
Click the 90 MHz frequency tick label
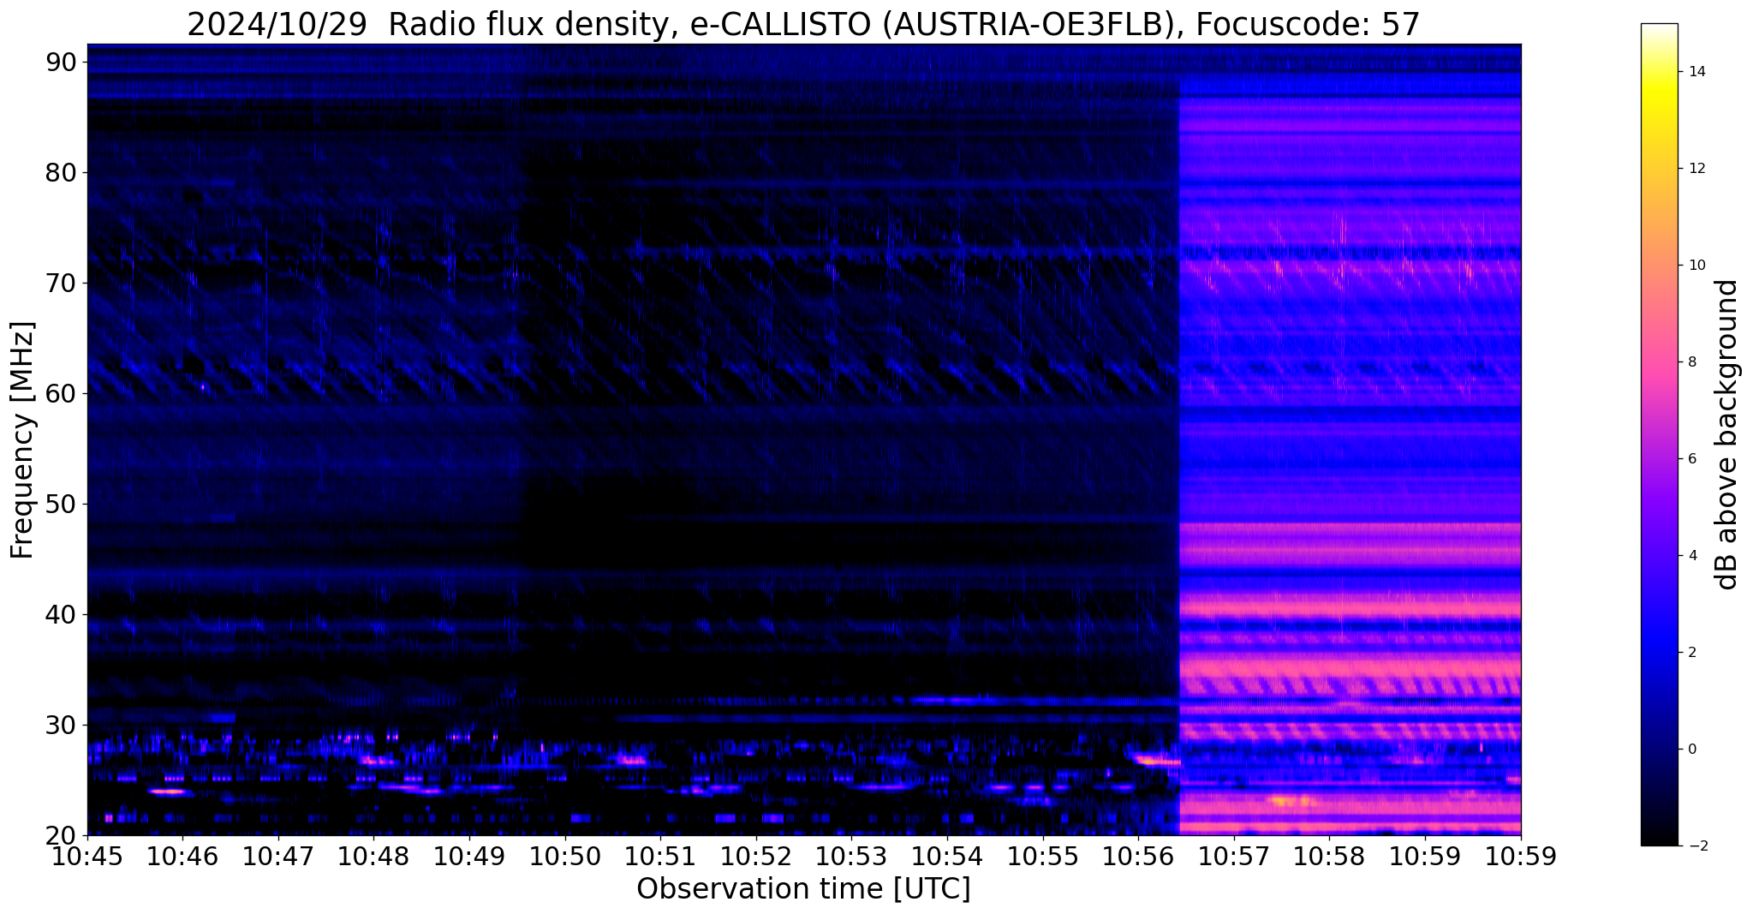point(61,62)
